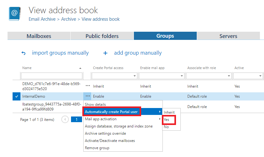The width and height of the screenshot is (264, 157).
Task: Click the ellipsis button on InternalDemo row
Action: [x=88, y=96]
